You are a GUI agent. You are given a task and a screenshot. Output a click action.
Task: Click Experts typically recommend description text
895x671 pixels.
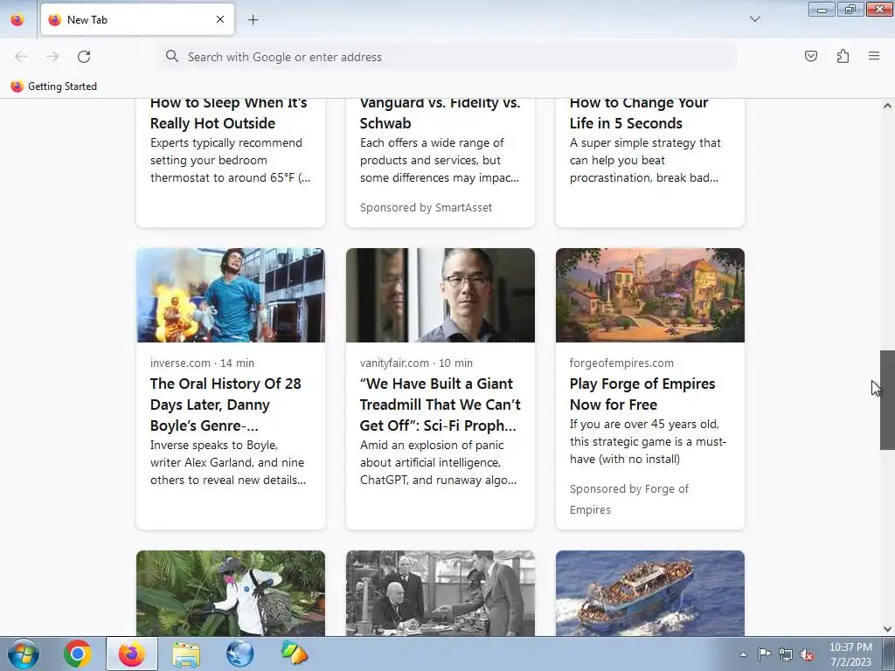[230, 161]
